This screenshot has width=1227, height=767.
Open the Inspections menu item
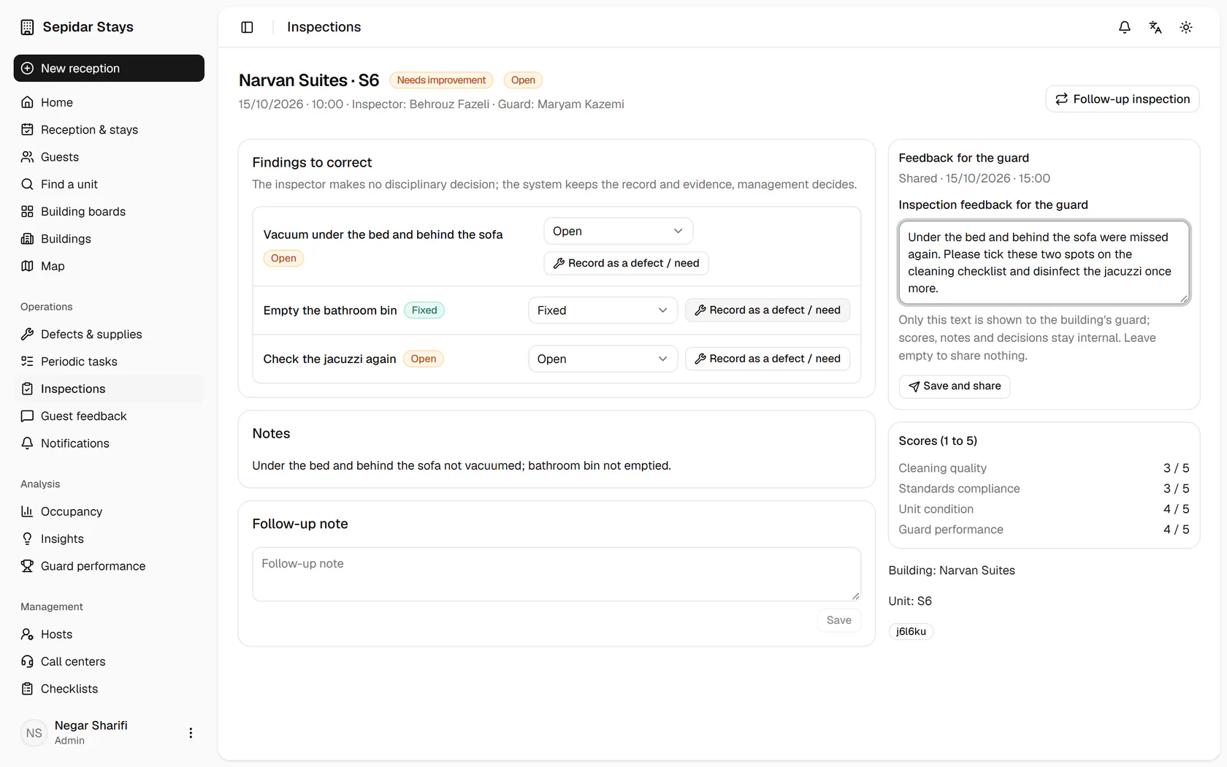point(109,389)
